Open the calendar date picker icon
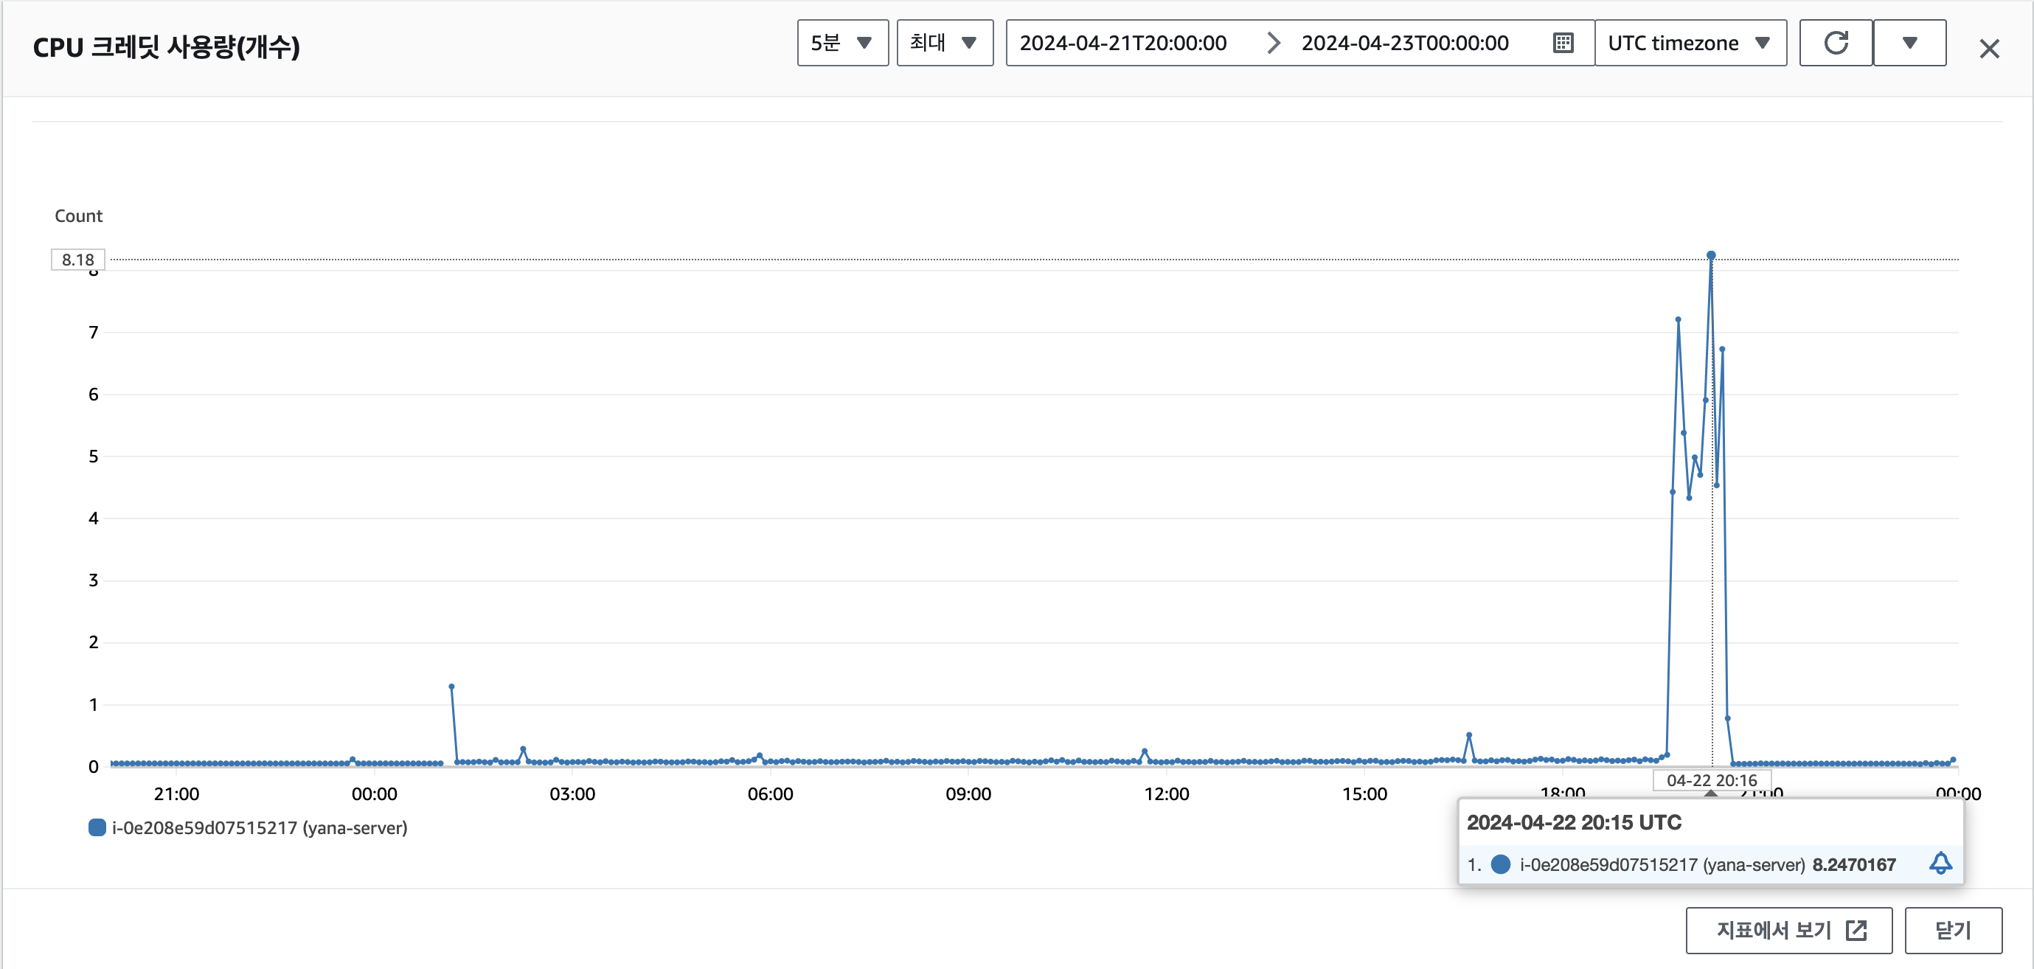 (x=1563, y=43)
